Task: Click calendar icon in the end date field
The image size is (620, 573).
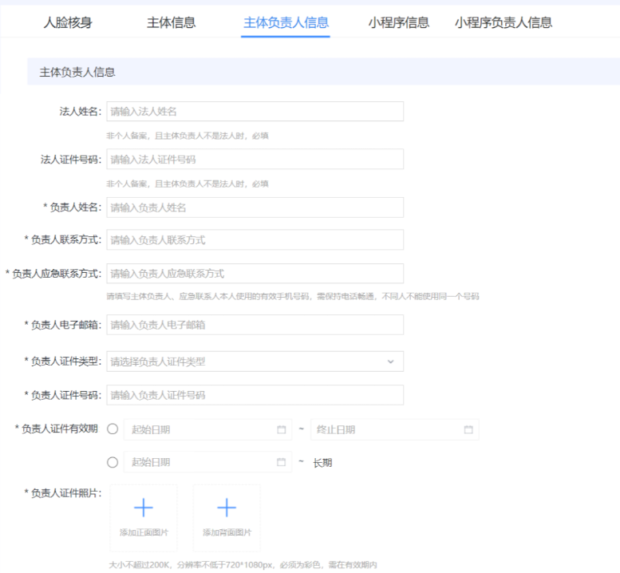Action: pos(468,430)
